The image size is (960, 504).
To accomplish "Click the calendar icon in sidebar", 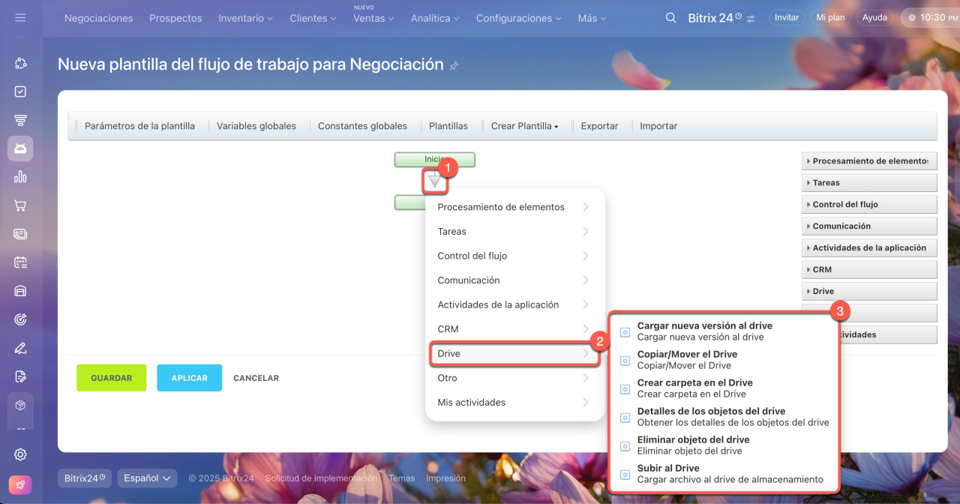I will [x=20, y=262].
